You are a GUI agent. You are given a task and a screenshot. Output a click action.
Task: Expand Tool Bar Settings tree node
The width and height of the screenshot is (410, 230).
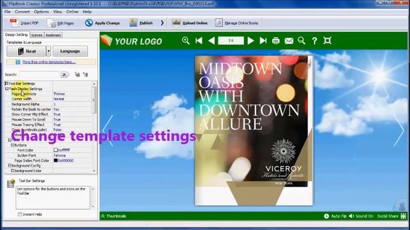pyautogui.click(x=7, y=84)
